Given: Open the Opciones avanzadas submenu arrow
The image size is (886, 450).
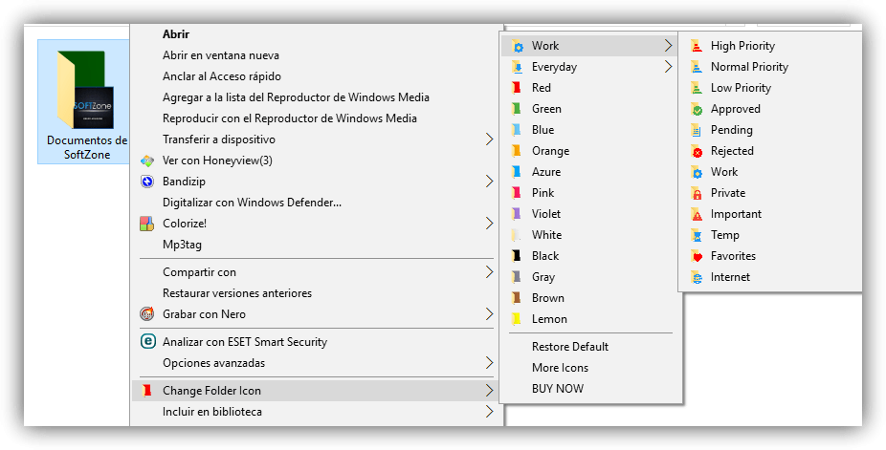Looking at the screenshot, I should [x=489, y=363].
